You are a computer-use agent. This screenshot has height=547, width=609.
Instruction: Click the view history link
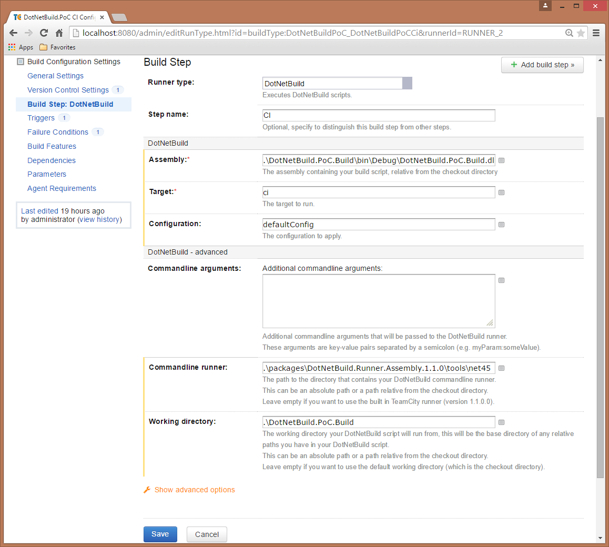coord(99,219)
